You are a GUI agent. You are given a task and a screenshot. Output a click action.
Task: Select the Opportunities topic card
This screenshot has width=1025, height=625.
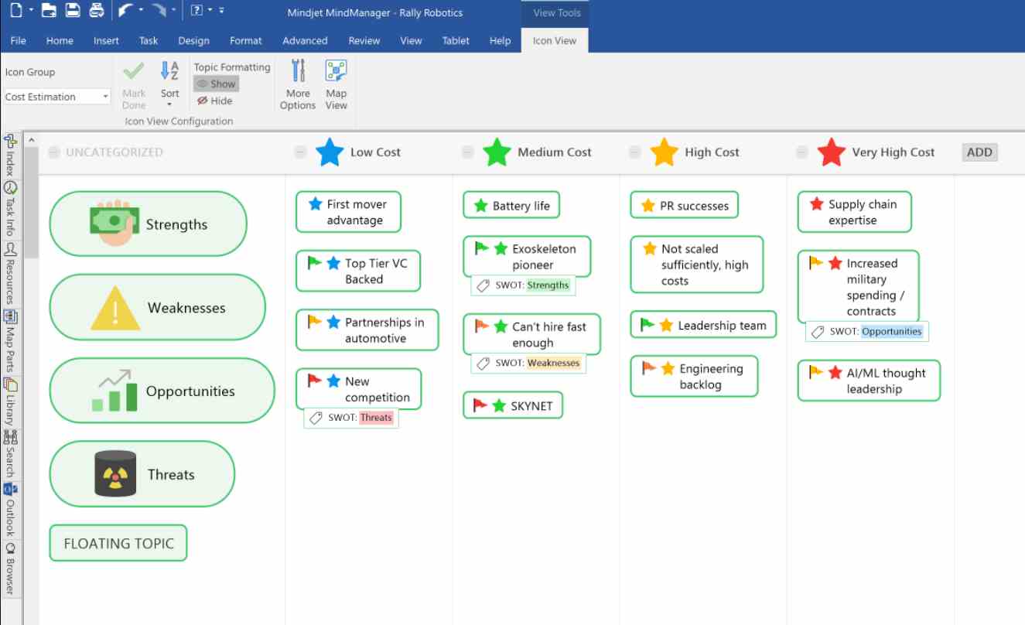click(162, 391)
